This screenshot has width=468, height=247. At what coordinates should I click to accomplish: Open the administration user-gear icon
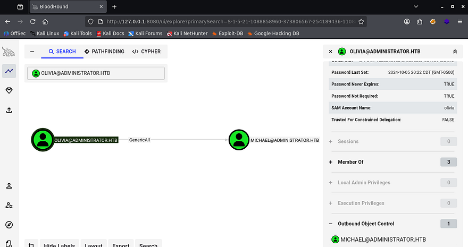pyautogui.click(x=9, y=206)
